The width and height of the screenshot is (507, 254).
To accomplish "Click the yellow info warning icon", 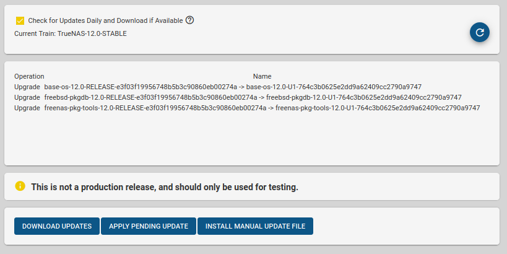I will point(20,186).
